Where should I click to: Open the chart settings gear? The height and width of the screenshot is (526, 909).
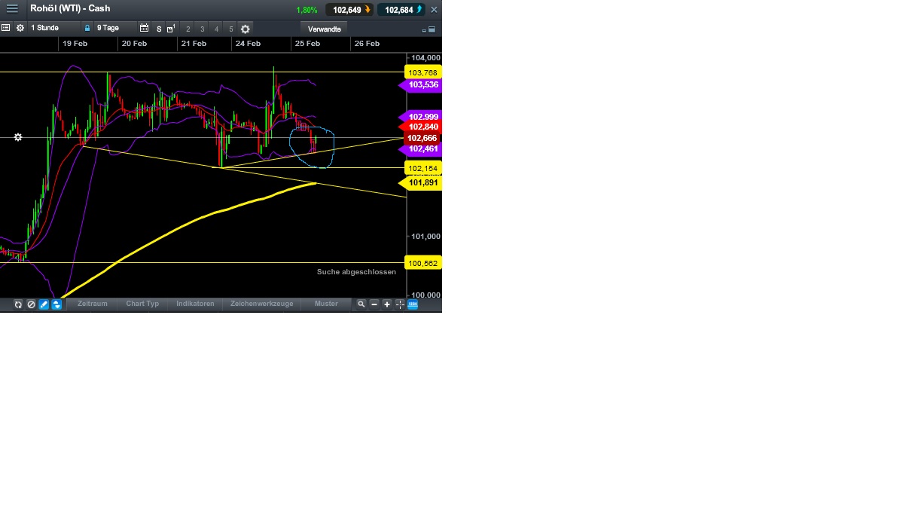pos(245,28)
